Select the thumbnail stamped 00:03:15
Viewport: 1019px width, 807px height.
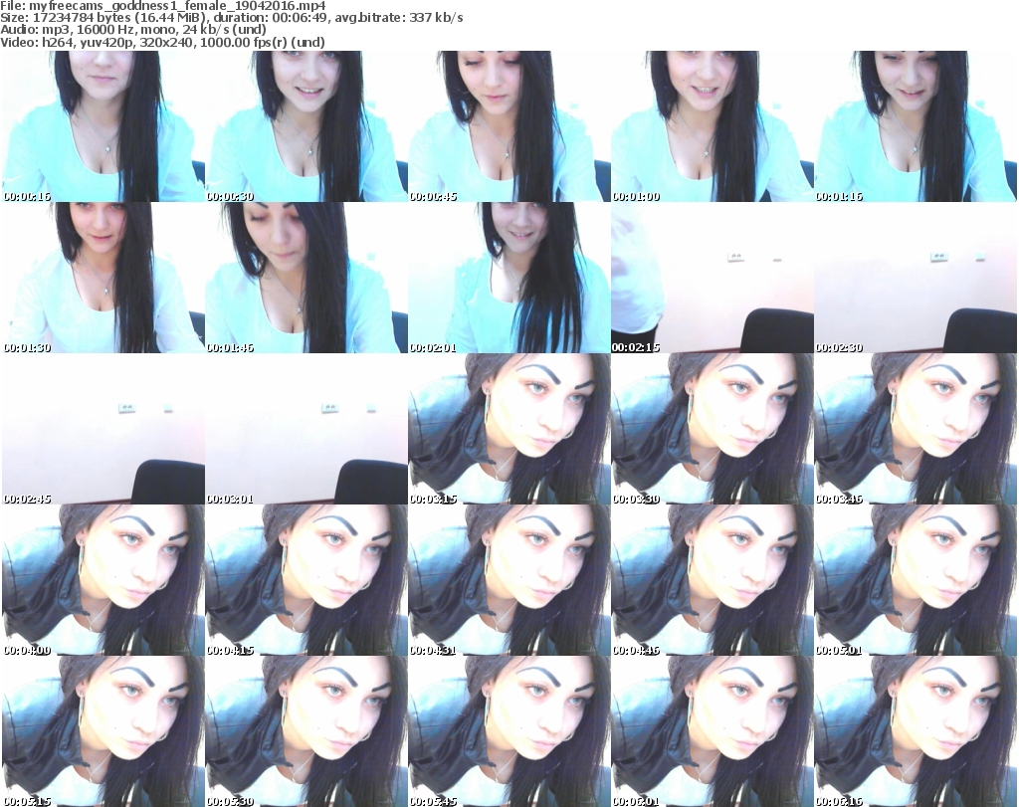(509, 429)
